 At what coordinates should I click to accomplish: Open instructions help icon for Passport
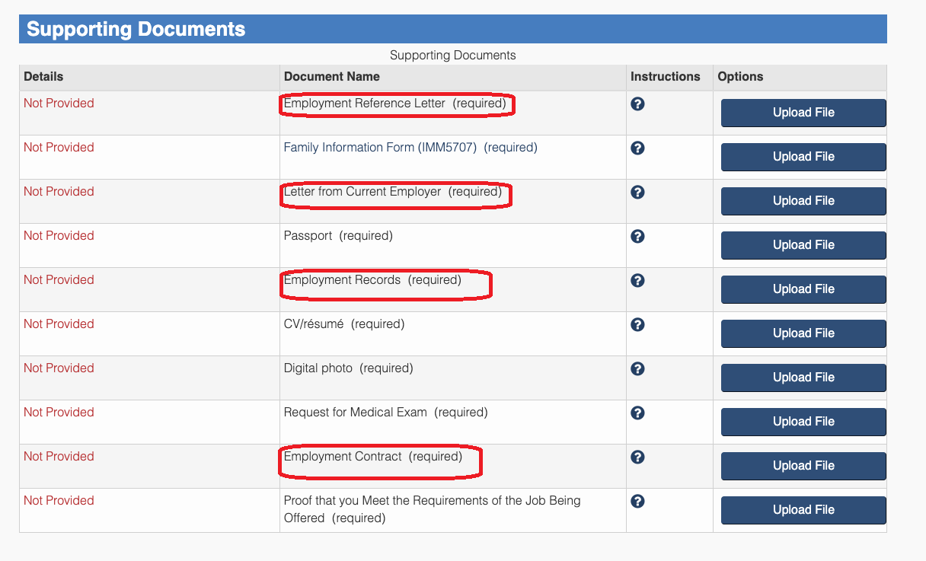tap(638, 236)
